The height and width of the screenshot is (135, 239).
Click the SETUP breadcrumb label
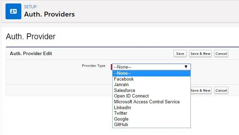30,7
